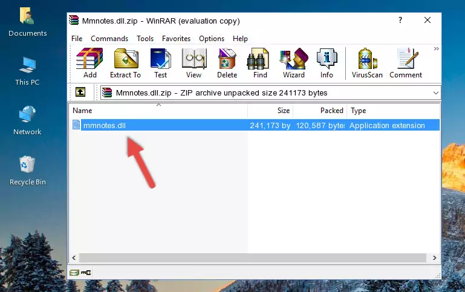
Task: Close the WinRAR window
Action: point(428,20)
